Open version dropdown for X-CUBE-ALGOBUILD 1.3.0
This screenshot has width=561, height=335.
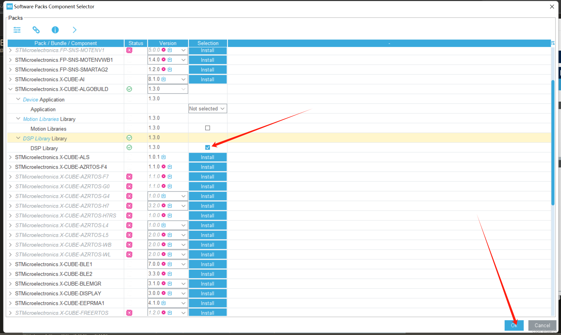(x=183, y=89)
